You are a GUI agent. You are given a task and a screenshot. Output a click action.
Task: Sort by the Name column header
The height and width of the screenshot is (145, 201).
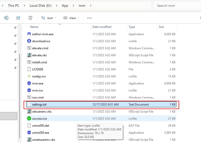click(34, 27)
